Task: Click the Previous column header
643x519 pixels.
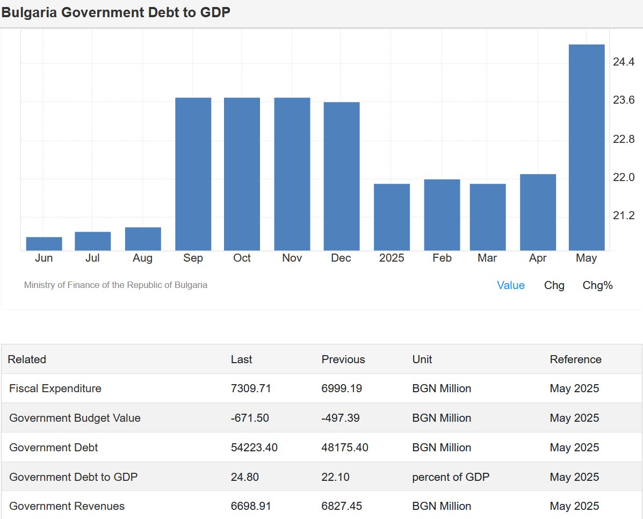Action: click(343, 359)
